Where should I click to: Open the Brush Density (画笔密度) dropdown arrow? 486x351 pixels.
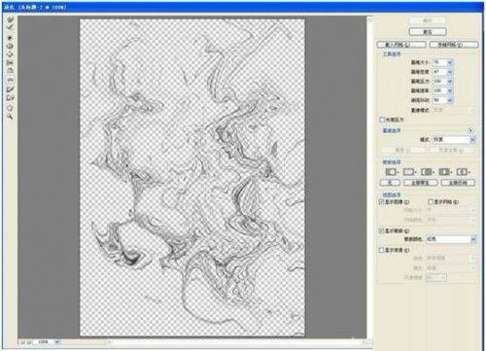[450, 72]
